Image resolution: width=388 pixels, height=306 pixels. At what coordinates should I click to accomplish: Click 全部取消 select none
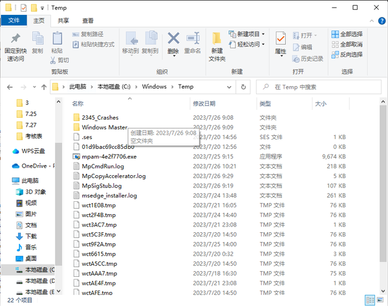tap(347, 45)
